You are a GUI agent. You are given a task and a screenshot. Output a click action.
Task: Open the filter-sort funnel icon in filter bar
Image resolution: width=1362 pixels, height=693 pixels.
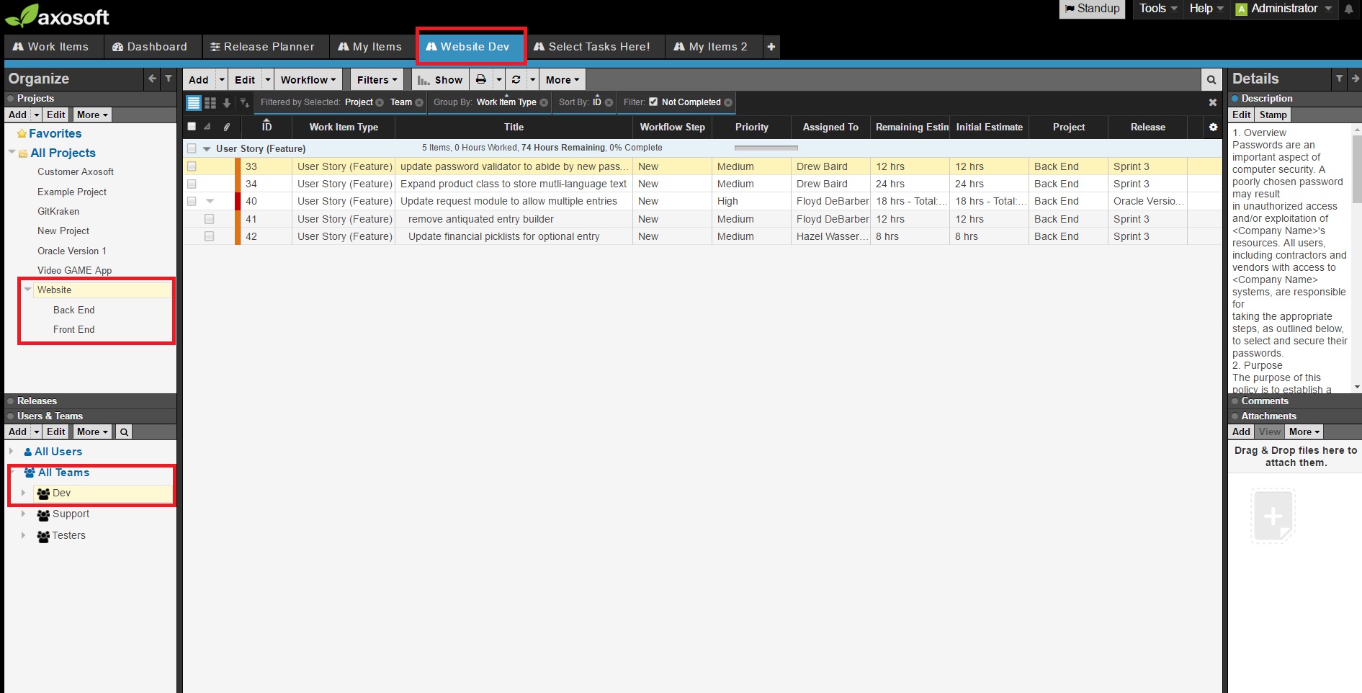coord(244,103)
